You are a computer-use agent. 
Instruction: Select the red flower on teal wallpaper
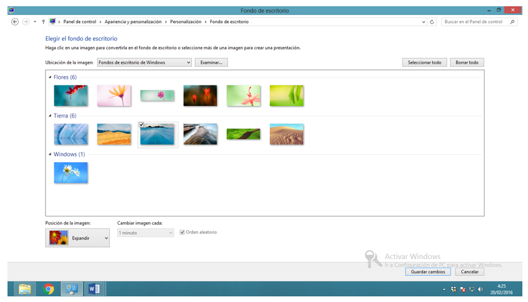pos(71,95)
